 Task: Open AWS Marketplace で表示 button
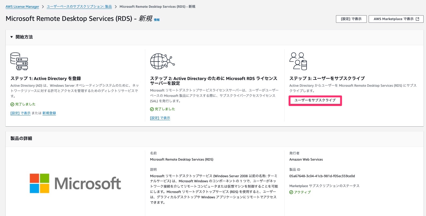[396, 19]
